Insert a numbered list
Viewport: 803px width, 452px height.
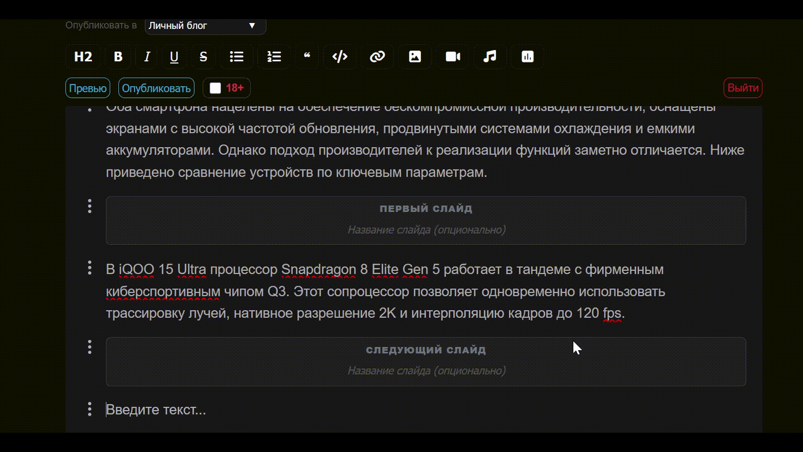(x=273, y=56)
